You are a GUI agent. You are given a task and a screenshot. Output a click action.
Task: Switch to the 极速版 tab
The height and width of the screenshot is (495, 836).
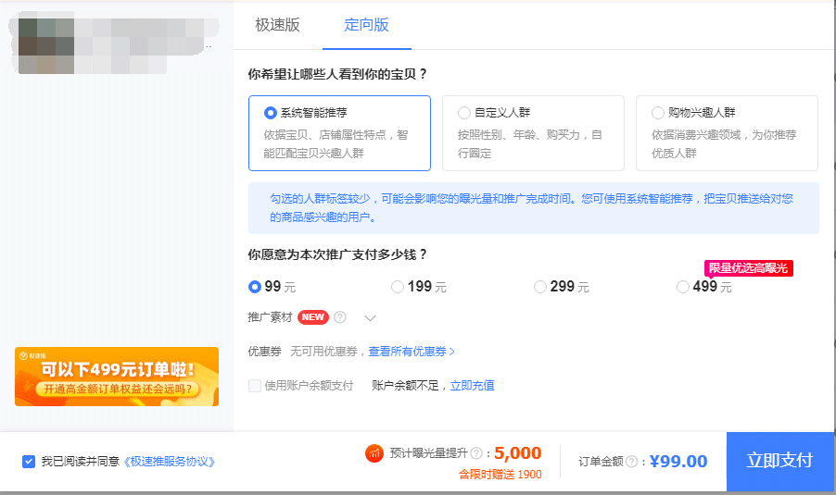click(278, 25)
